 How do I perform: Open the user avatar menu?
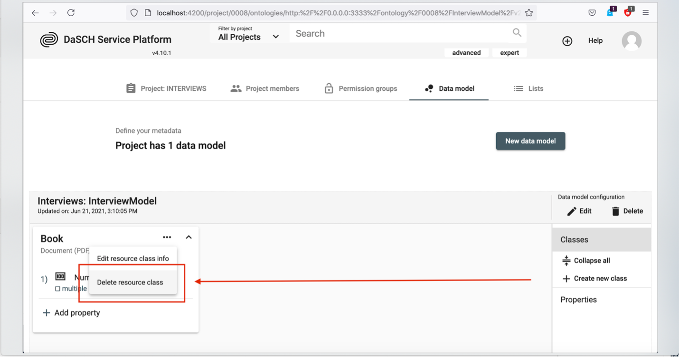pos(632,41)
